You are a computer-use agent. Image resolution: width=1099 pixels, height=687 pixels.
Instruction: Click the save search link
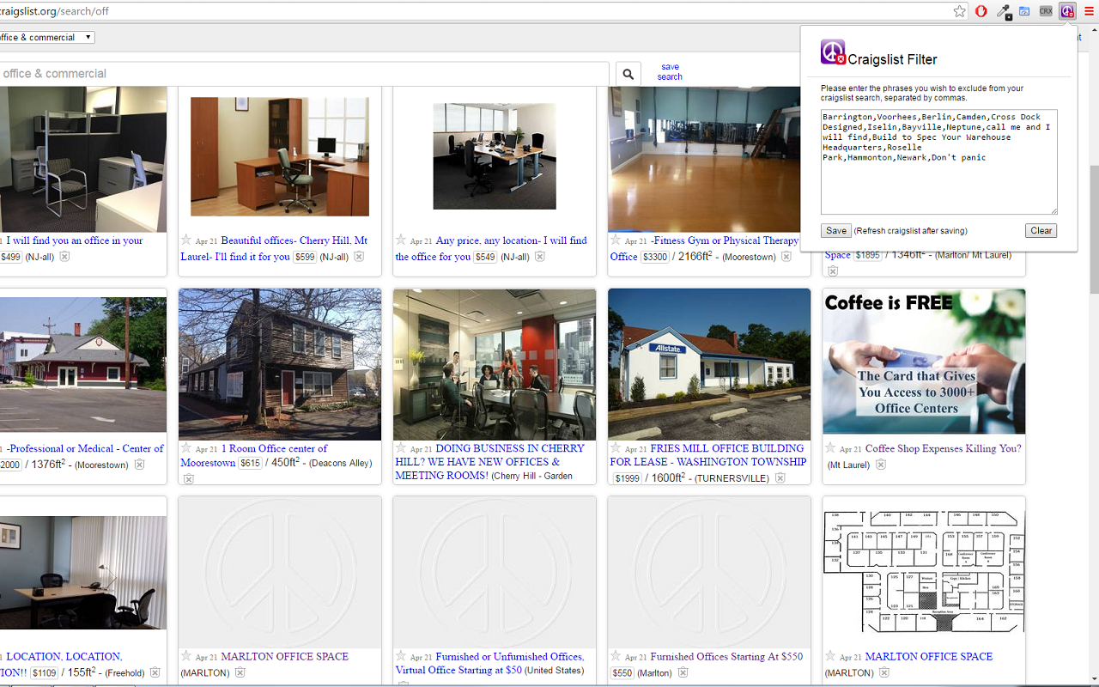point(670,72)
